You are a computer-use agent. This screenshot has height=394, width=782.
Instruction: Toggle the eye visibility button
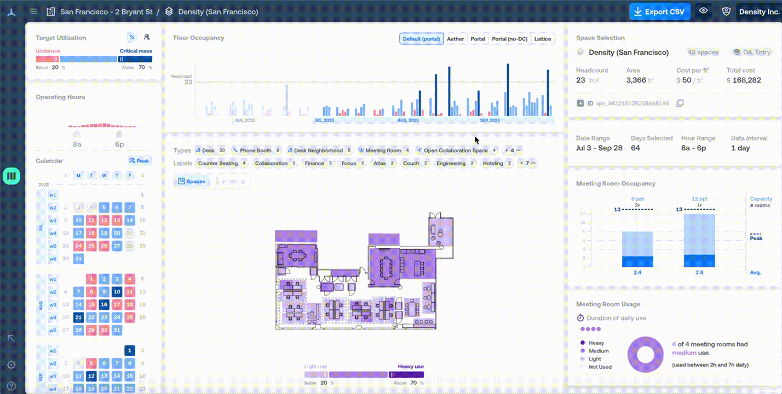[704, 11]
